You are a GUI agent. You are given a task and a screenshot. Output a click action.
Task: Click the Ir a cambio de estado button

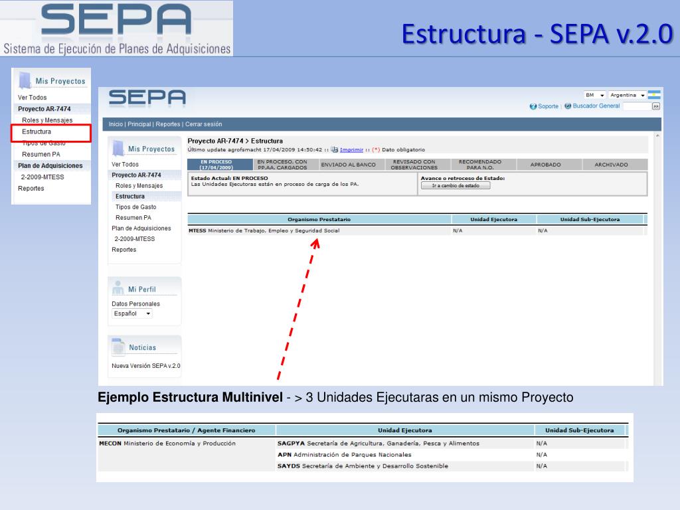click(456, 186)
